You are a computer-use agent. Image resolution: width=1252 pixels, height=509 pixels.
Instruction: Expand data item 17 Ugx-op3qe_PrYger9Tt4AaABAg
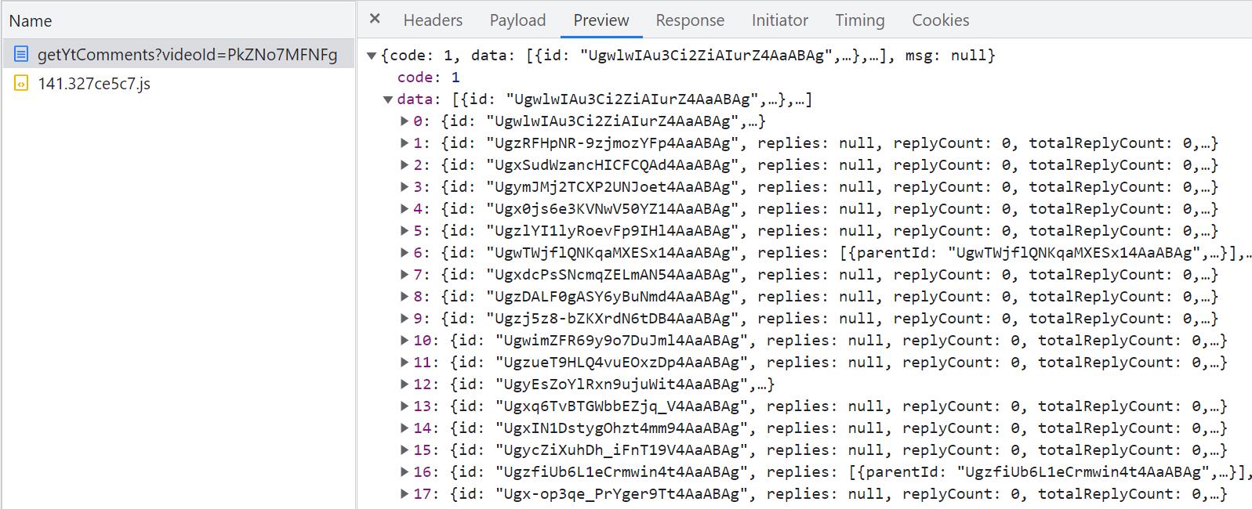(405, 494)
